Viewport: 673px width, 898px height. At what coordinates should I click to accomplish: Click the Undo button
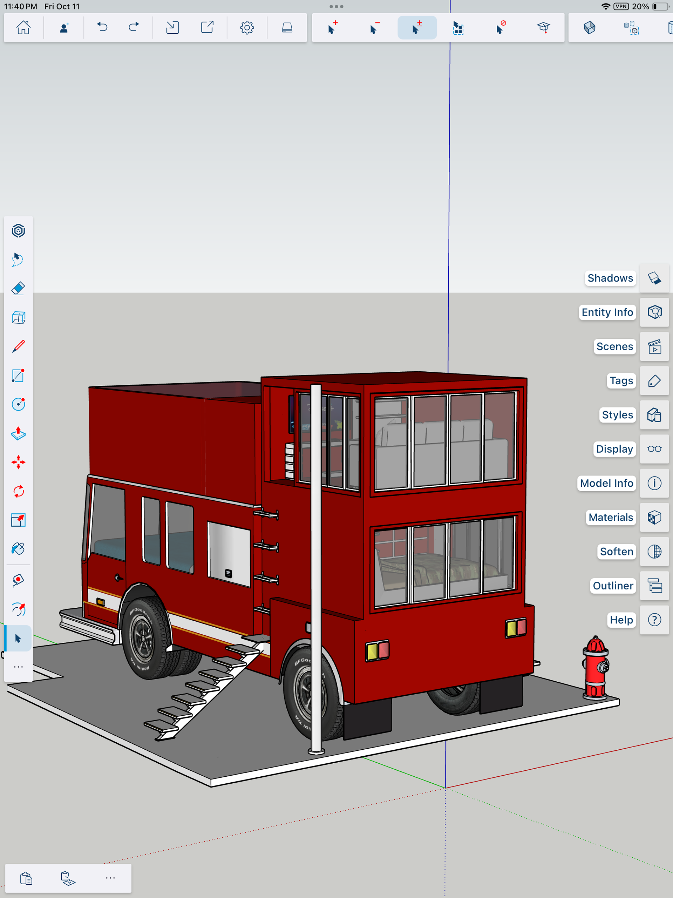click(102, 28)
